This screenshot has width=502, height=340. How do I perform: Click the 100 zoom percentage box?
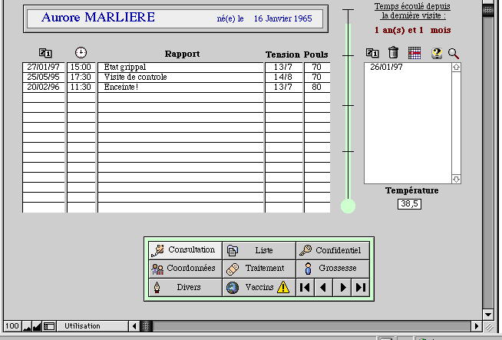click(12, 326)
